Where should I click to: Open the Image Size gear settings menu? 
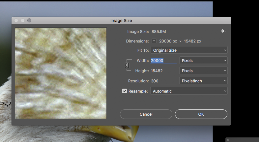[223, 31]
